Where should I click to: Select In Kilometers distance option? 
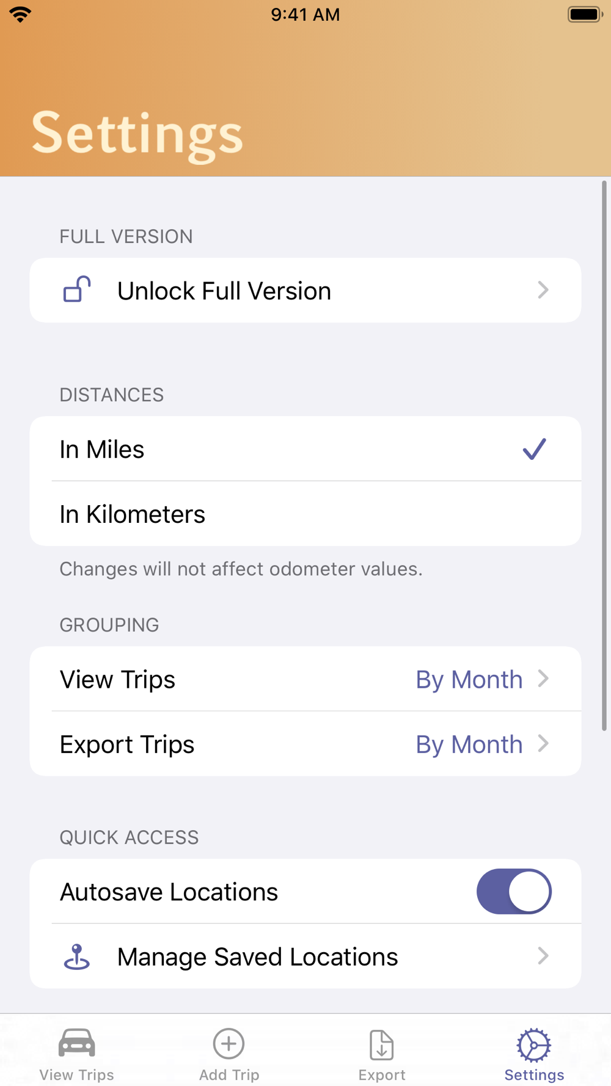click(x=305, y=514)
